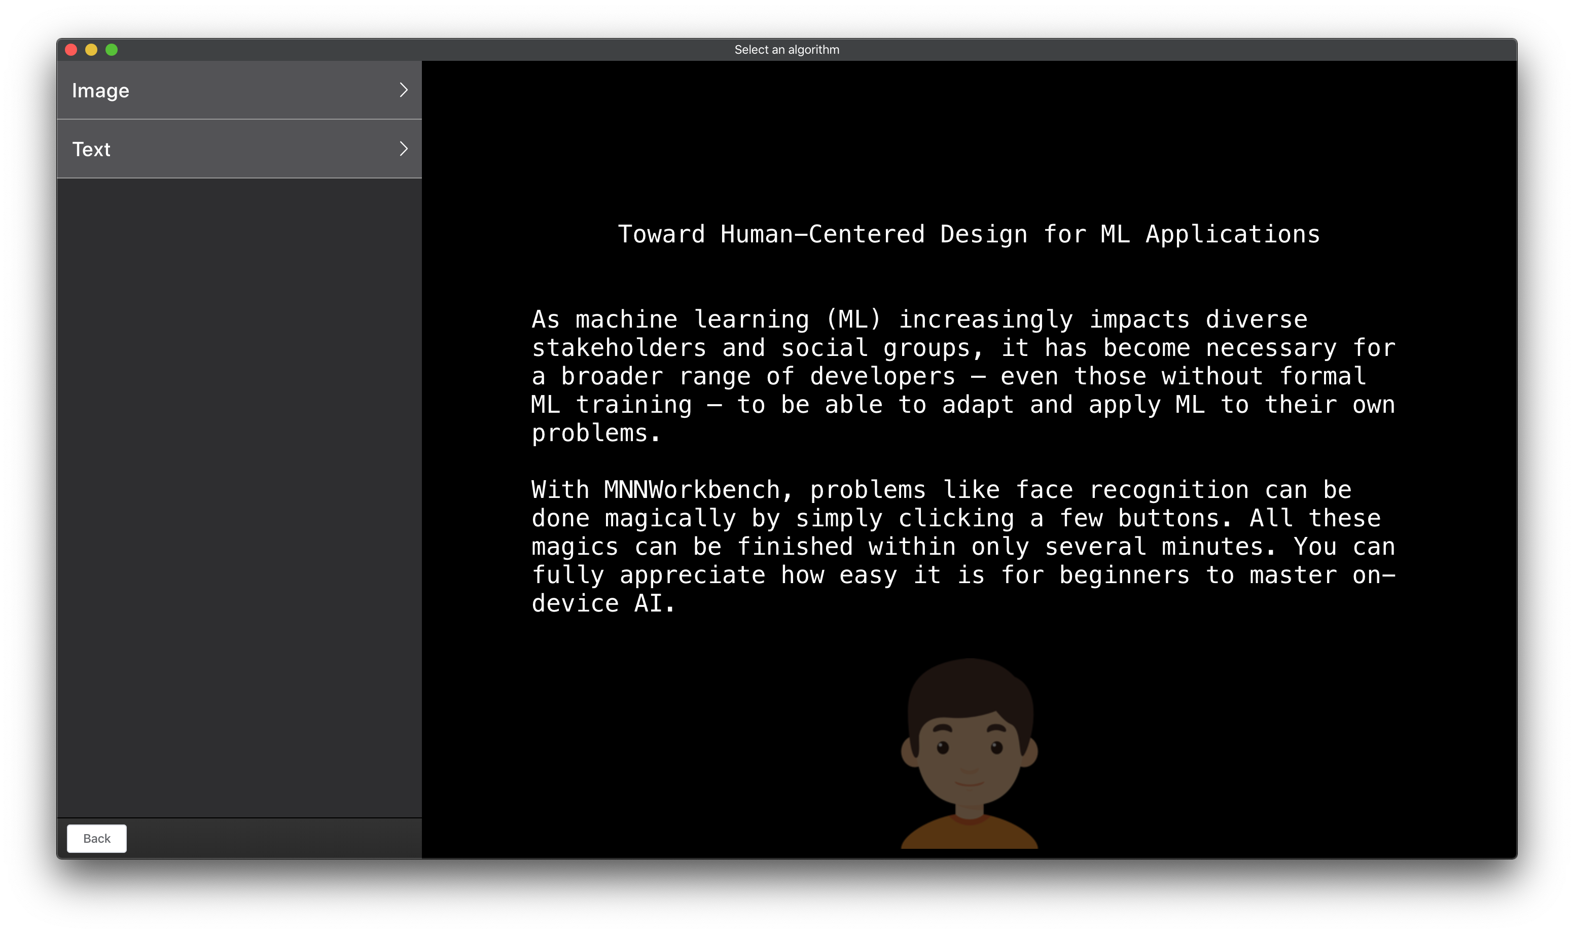Click the paragraph starting 'As machine learning'
Screen dimensions: 1574x934
pos(963,376)
